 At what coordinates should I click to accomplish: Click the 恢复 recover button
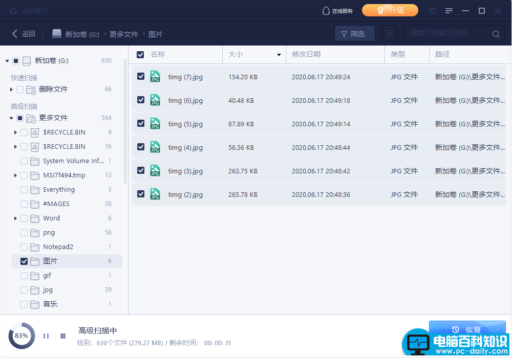click(467, 329)
